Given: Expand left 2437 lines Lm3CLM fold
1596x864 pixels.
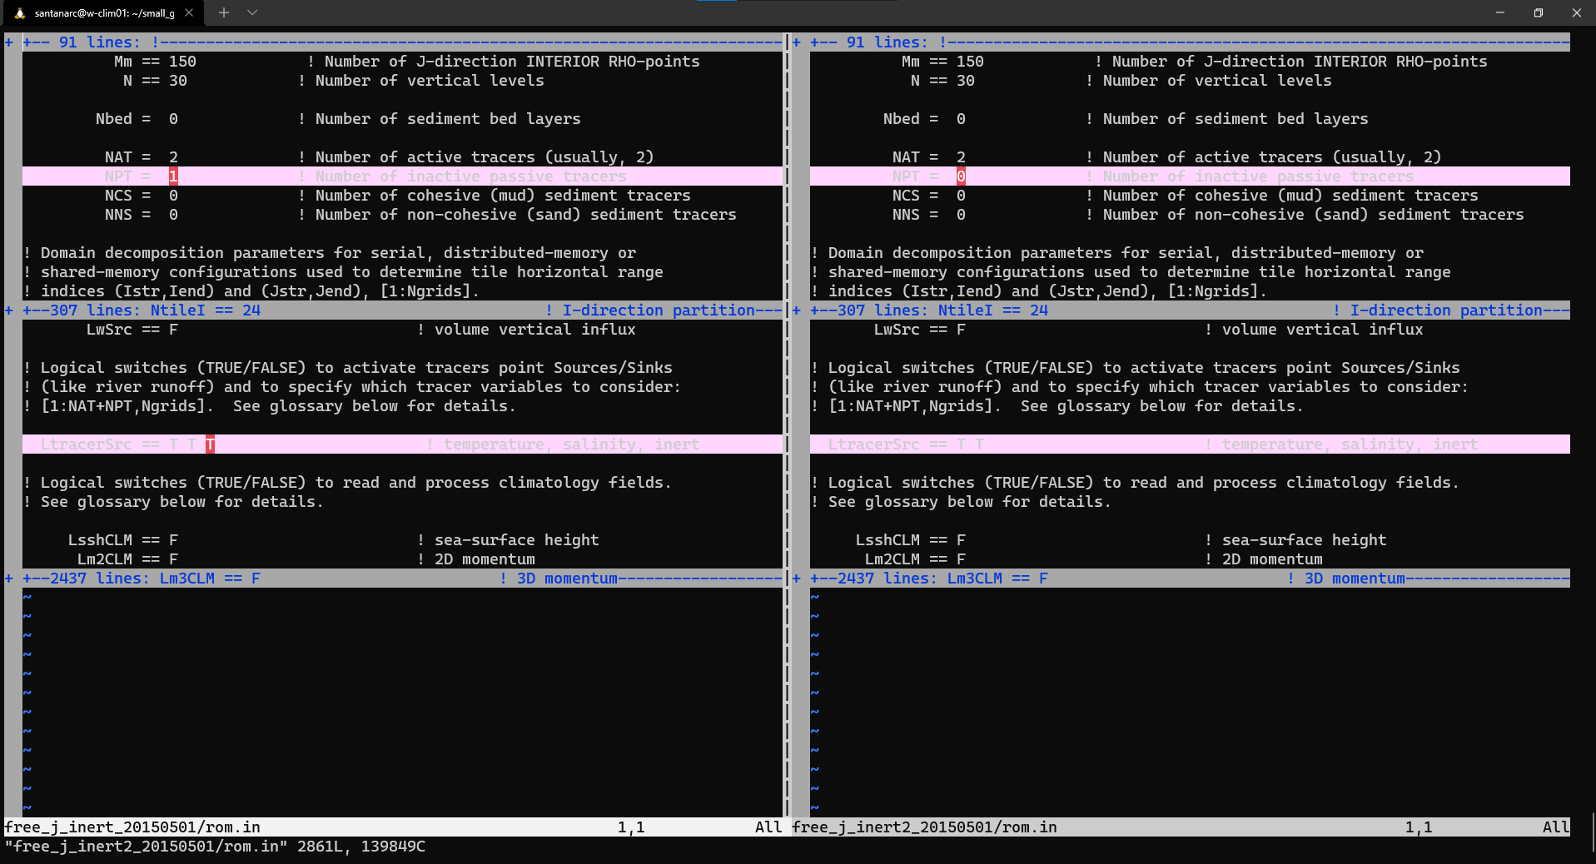Looking at the screenshot, I should pyautogui.click(x=142, y=578).
